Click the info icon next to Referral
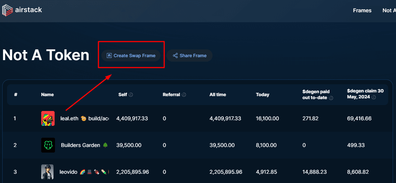This screenshot has width=396, height=183. (184, 95)
